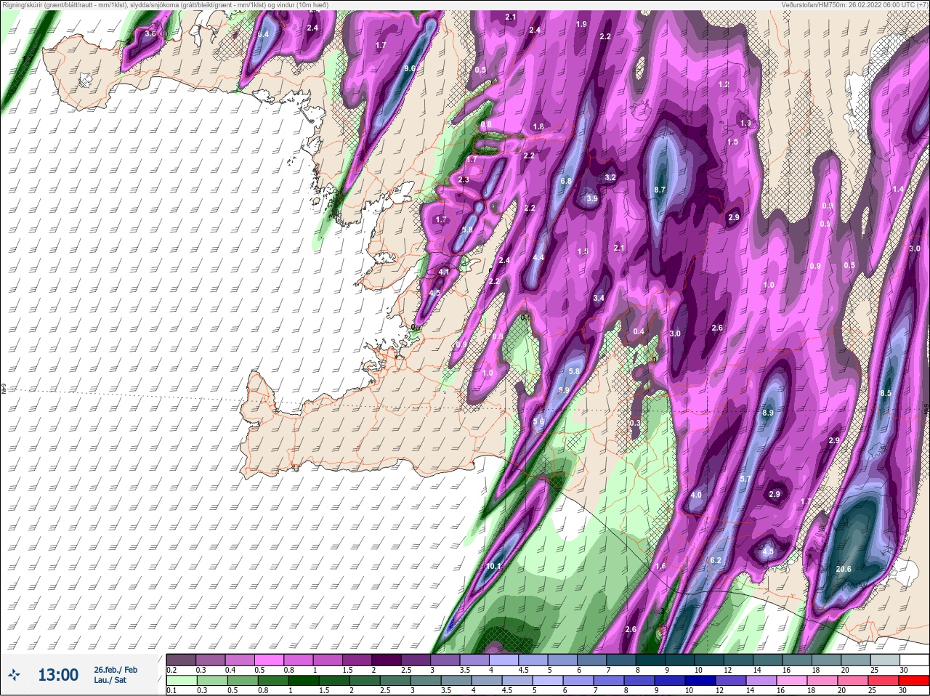Click the 4.0 precipitation value on map
This screenshot has height=696, width=930.
tap(696, 495)
